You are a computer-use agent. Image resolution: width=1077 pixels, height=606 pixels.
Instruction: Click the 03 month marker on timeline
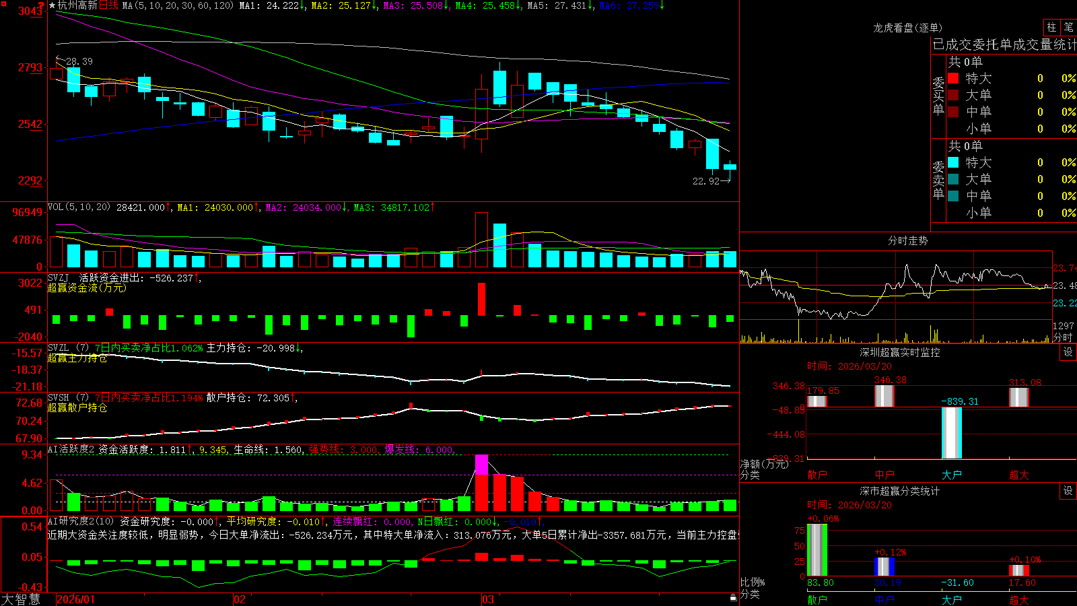[488, 599]
